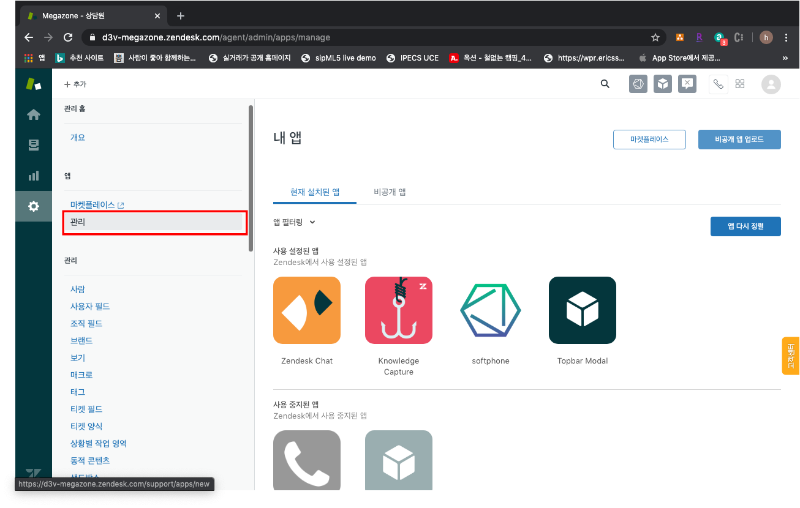Image resolution: width=800 pixels, height=508 pixels.
Task: Open Chrome profile avatar 'h'
Action: coord(766,37)
